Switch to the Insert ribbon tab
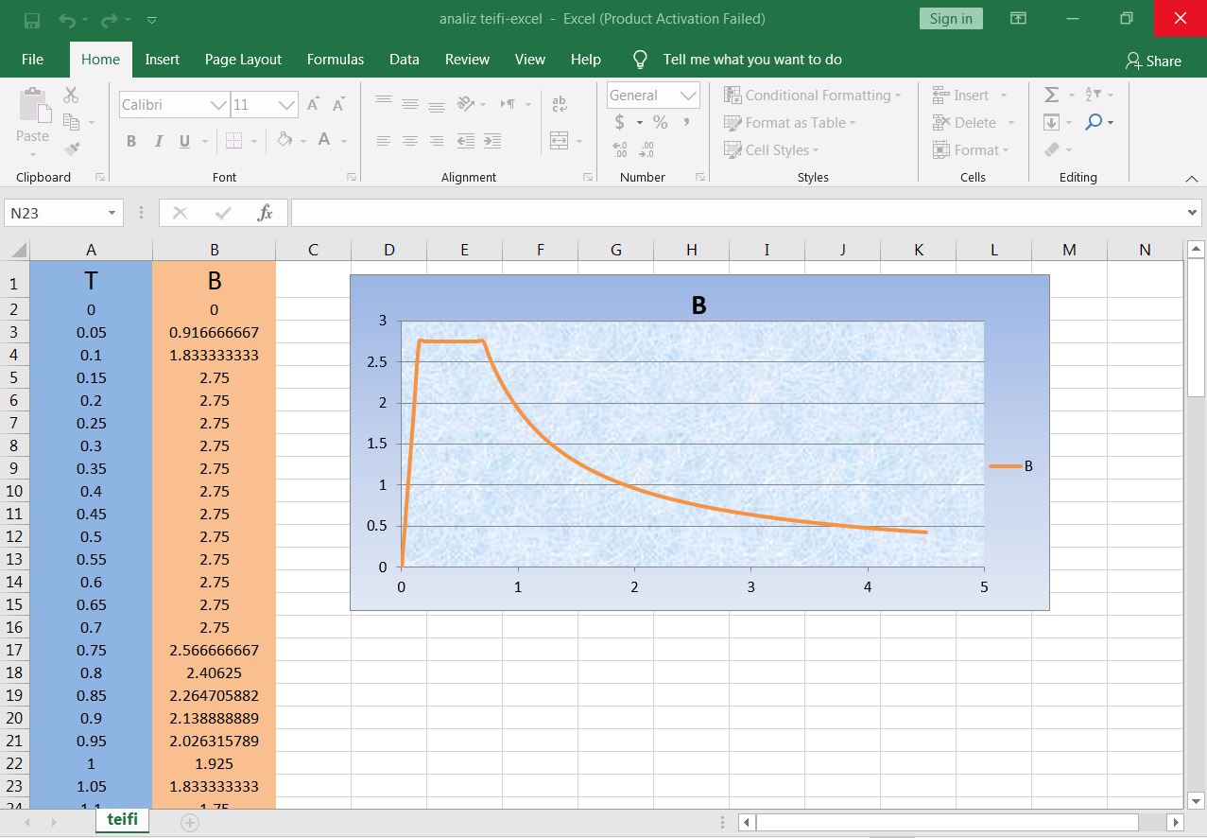Image resolution: width=1207 pixels, height=838 pixels. coord(162,60)
